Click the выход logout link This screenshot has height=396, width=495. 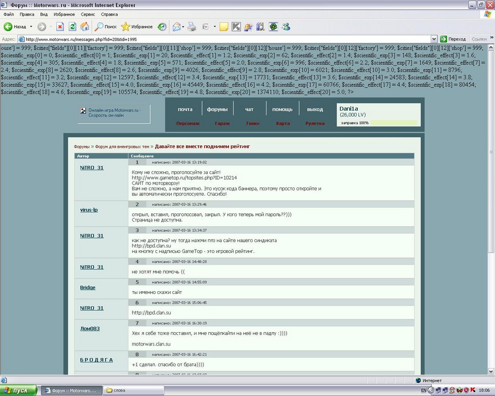click(315, 109)
